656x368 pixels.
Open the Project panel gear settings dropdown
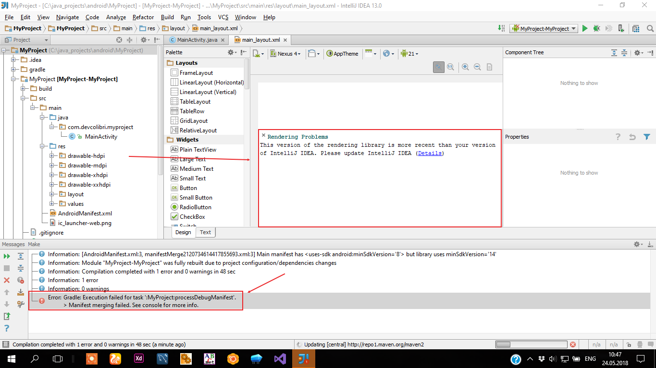click(x=144, y=40)
